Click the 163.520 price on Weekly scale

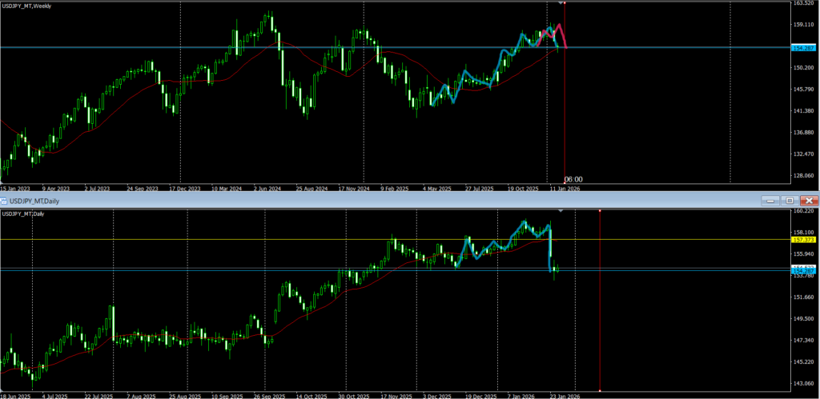pyautogui.click(x=803, y=4)
